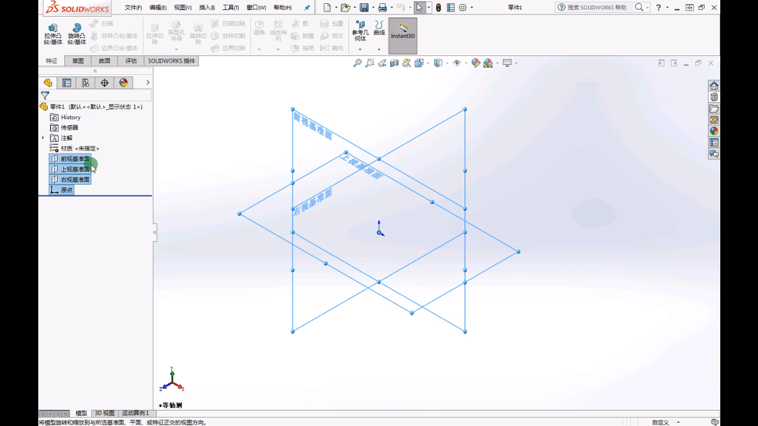Click the Rebuild traffic light icon

438,7
